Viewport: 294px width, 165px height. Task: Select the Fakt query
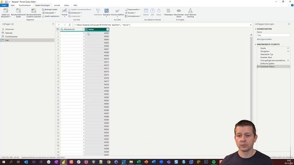[28, 40]
